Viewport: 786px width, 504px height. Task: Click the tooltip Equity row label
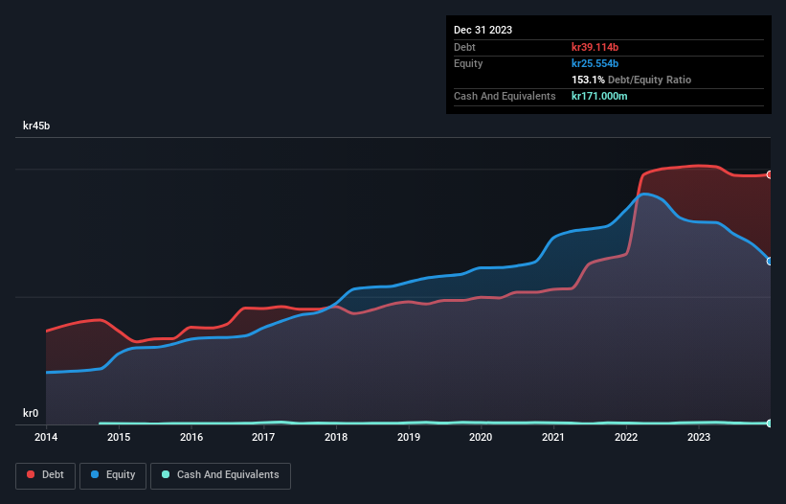pos(468,63)
